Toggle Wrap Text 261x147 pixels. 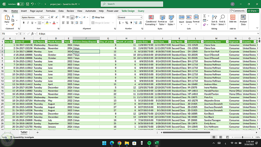[x=98, y=17]
